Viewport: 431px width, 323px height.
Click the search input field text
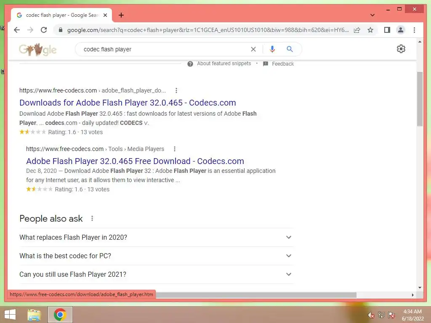pos(107,49)
